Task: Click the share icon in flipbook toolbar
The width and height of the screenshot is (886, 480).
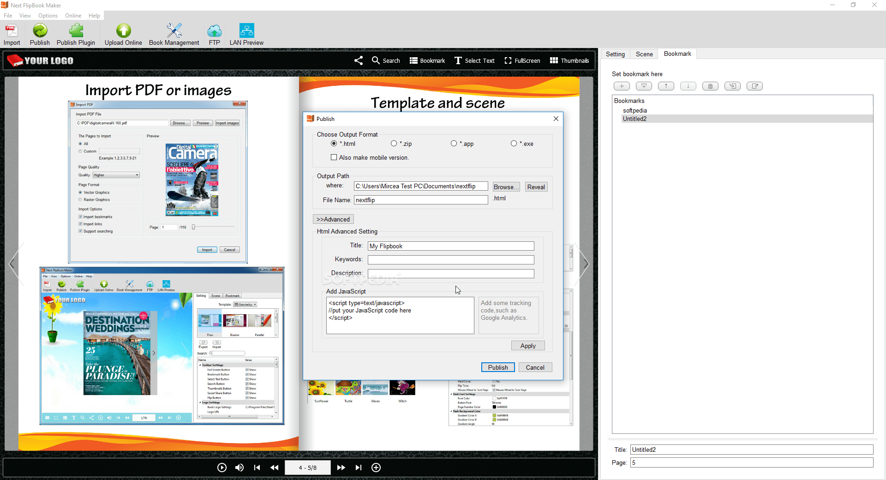Action: click(x=359, y=60)
